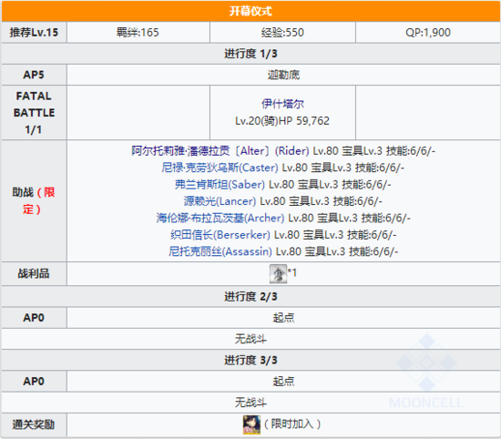The height and width of the screenshot is (439, 501).
Task: Select the 进行度 3/3 section header
Action: [250, 360]
